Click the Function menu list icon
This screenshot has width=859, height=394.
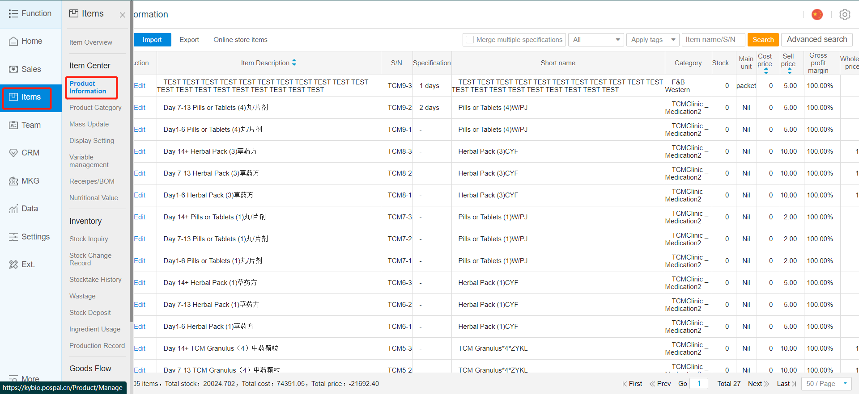13,13
